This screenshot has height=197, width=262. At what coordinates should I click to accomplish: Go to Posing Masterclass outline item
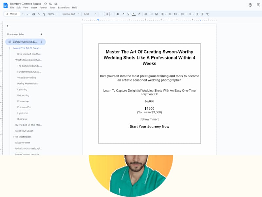tap(28, 83)
